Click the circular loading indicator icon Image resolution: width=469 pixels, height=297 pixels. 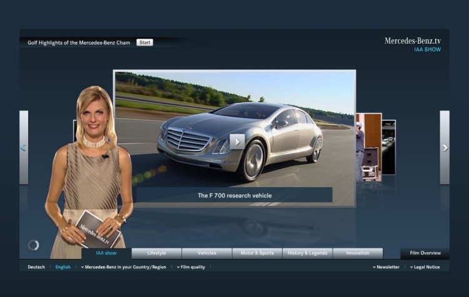click(34, 245)
